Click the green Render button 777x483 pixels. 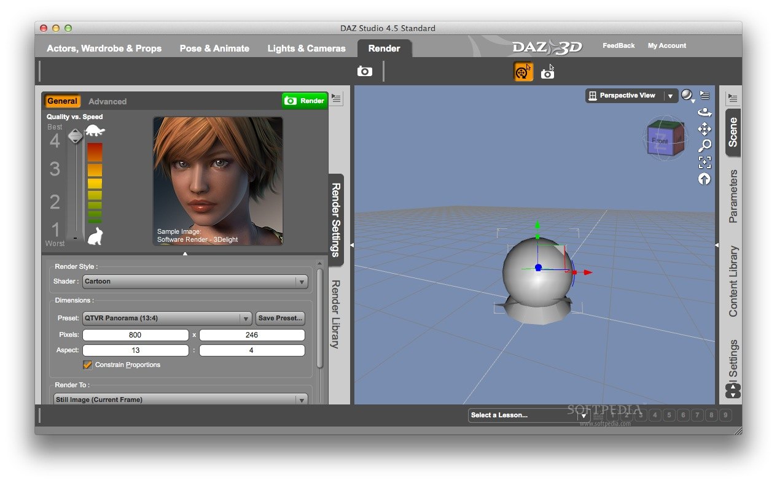tap(305, 101)
